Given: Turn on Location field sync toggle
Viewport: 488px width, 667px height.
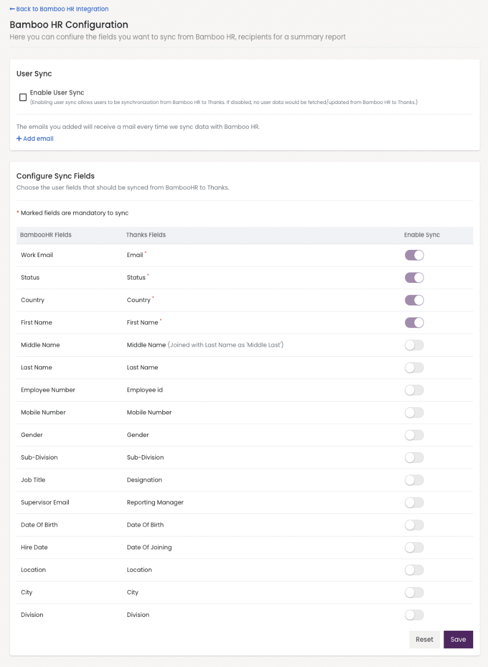Looking at the screenshot, I should tap(414, 570).
